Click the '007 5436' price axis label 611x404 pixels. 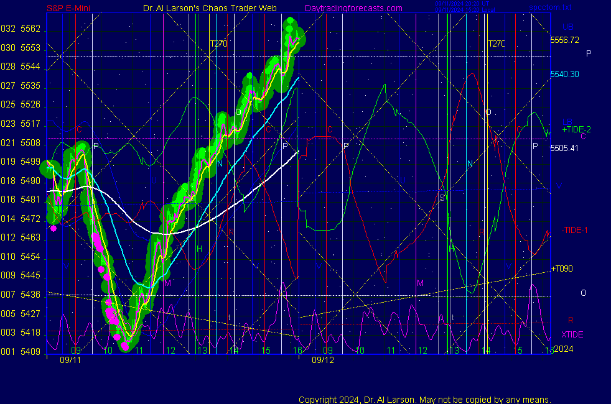point(21,295)
